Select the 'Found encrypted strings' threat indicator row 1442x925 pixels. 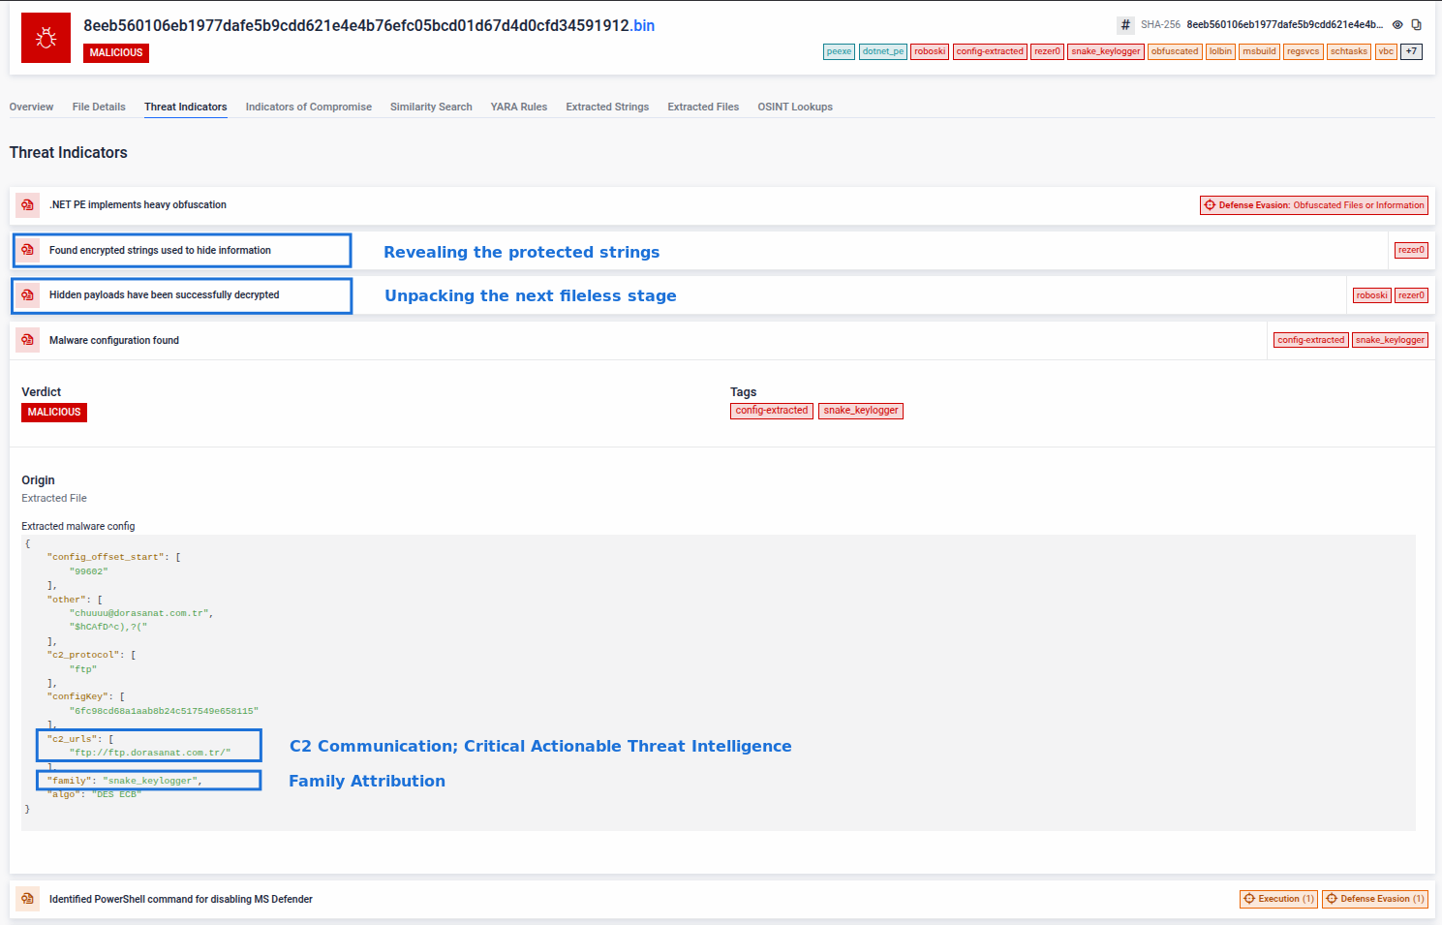tap(159, 250)
